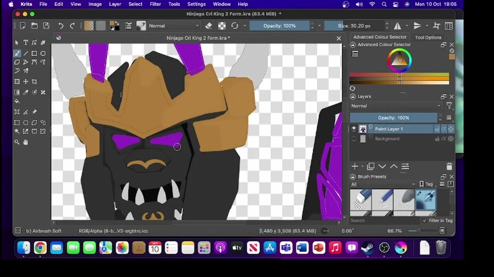This screenshot has width=494, height=277.
Task: Toggle preserve alpha in the toolbar
Action: 222,26
